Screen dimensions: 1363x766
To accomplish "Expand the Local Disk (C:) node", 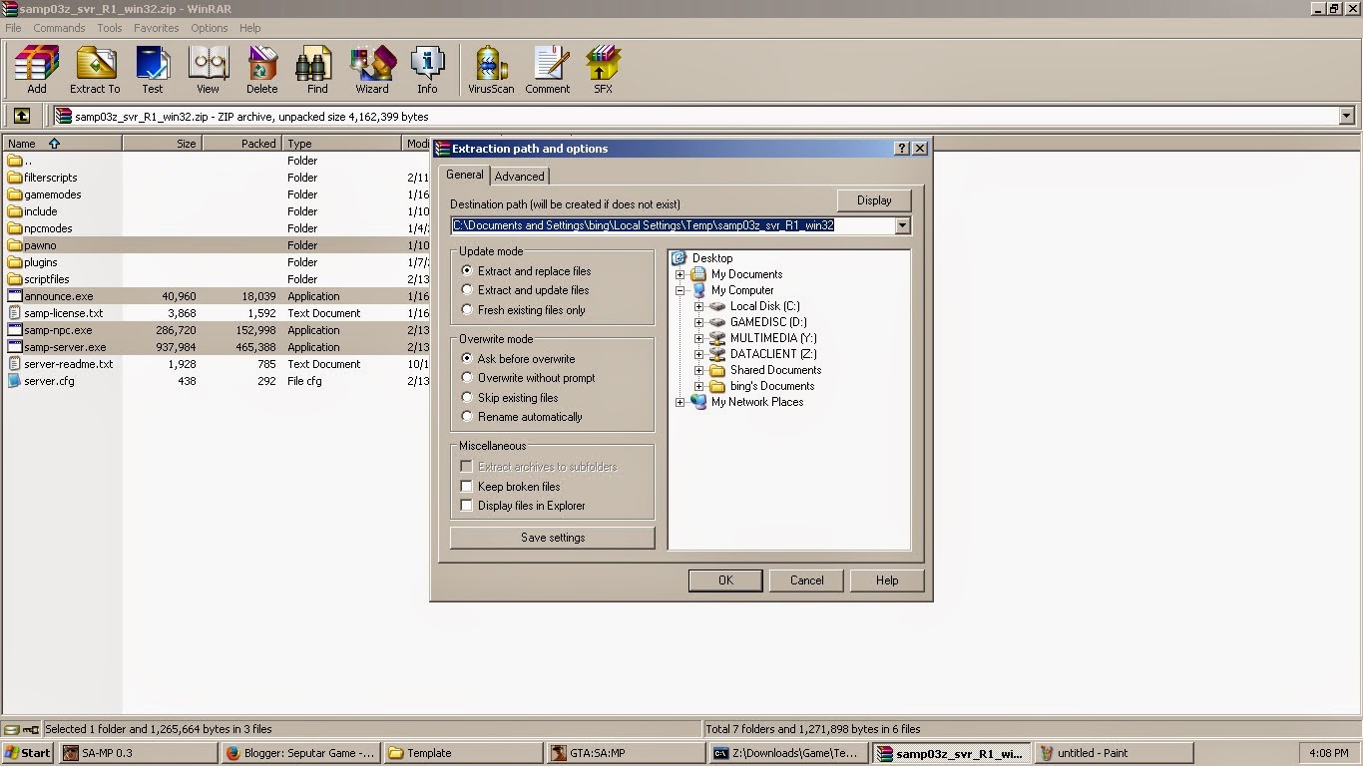I will [x=699, y=306].
